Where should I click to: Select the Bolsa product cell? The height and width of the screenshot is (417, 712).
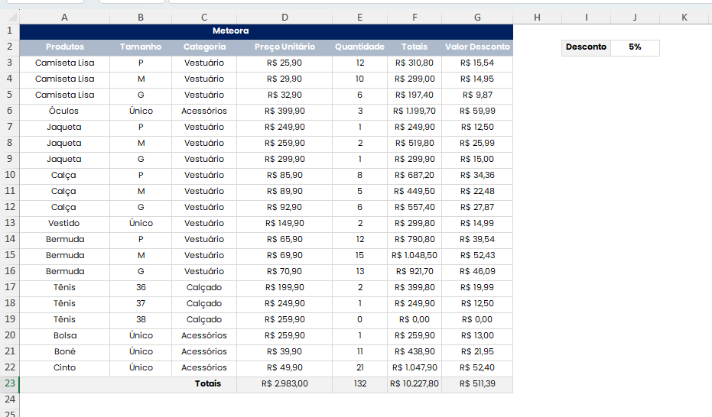(64, 335)
